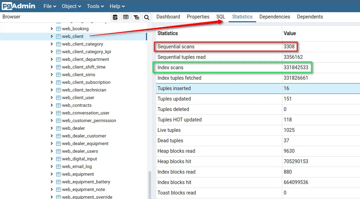Expand the web_digital_input node
The image size is (360, 199).
[52, 159]
